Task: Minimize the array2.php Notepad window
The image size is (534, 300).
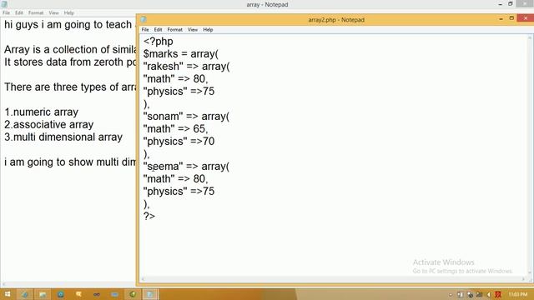Action: point(501,19)
